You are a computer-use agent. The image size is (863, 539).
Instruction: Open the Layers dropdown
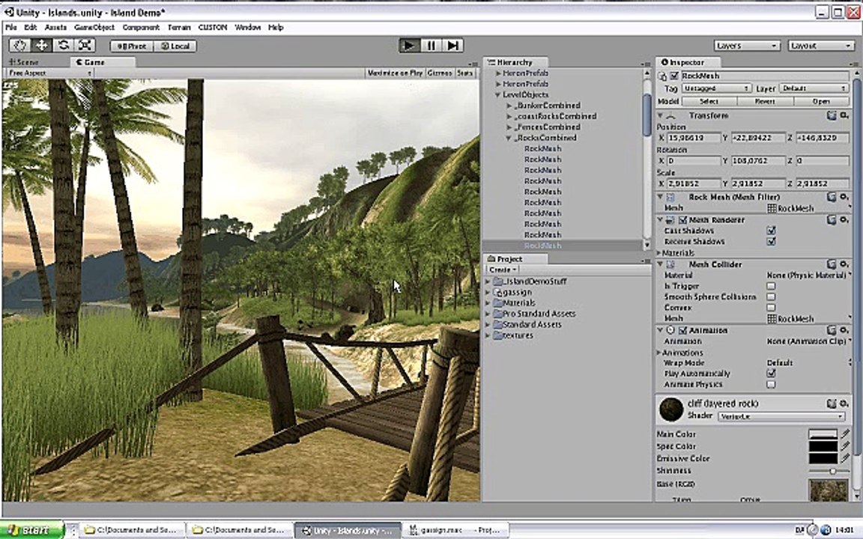click(x=747, y=46)
